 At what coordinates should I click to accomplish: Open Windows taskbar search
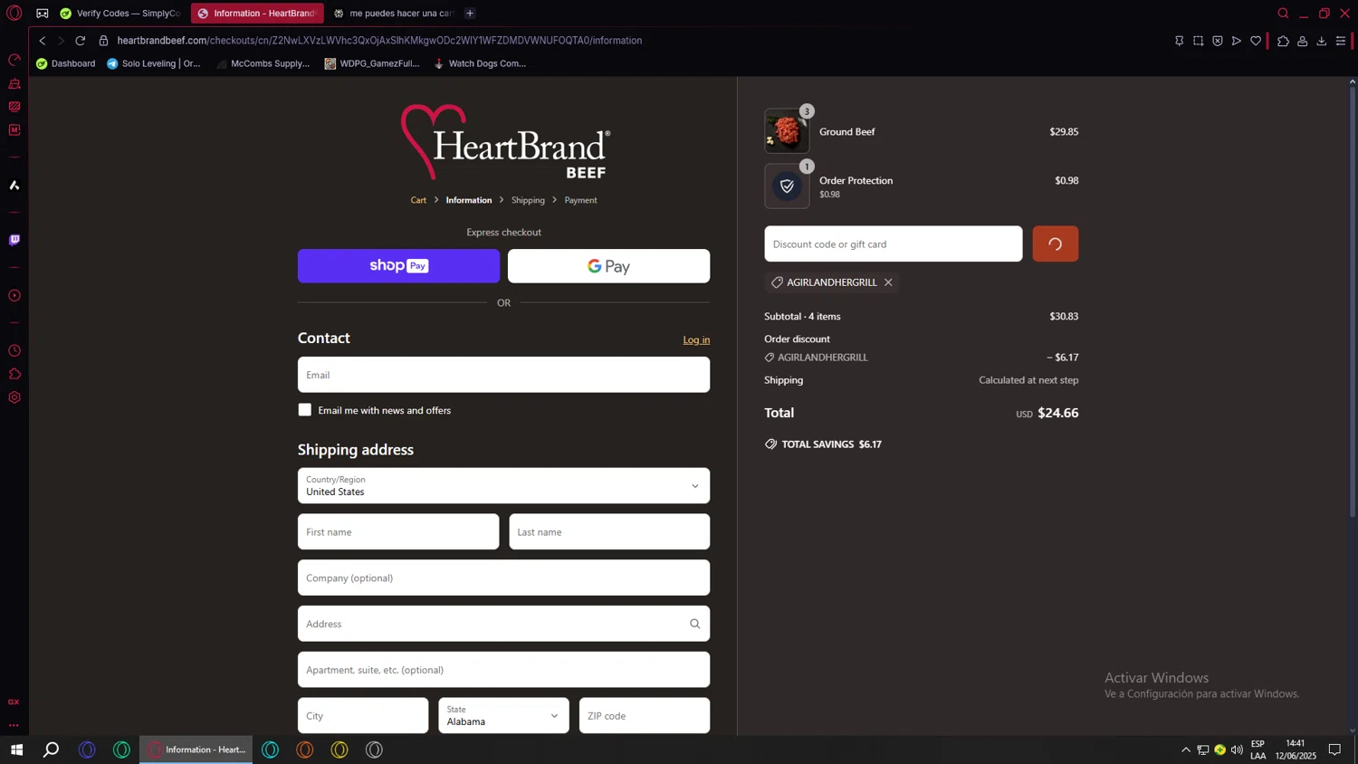tap(52, 750)
